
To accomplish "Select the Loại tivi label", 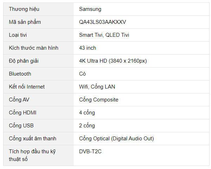I will [x=19, y=35].
